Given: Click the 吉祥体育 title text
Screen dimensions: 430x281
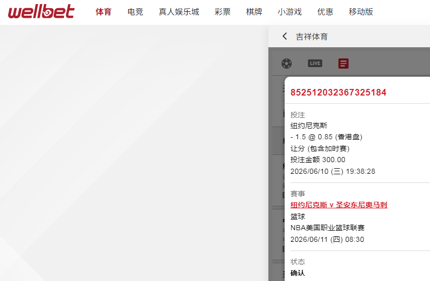Looking at the screenshot, I should 312,37.
